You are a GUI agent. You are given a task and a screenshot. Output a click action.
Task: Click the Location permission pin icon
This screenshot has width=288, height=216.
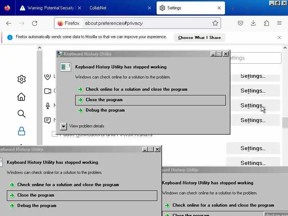48,77
